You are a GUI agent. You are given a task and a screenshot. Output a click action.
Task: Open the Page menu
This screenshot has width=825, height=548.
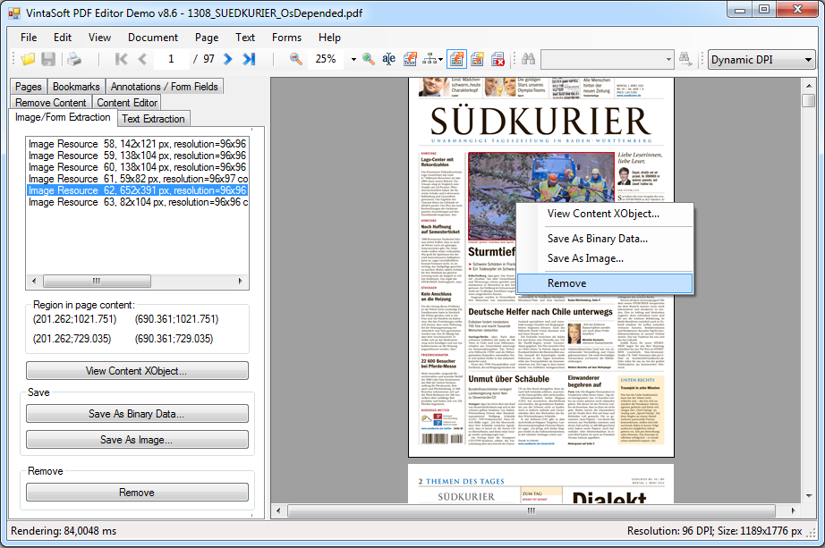tap(206, 38)
